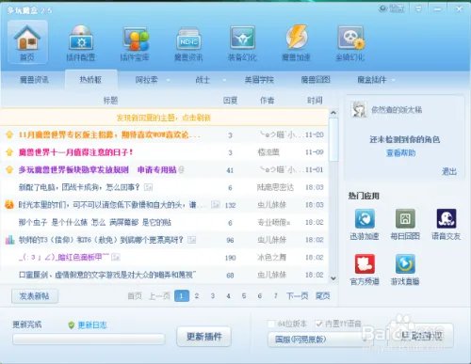Viewport: 471px width, 364px height.
Task: Switch to the 战士 tab
Action: [203, 80]
